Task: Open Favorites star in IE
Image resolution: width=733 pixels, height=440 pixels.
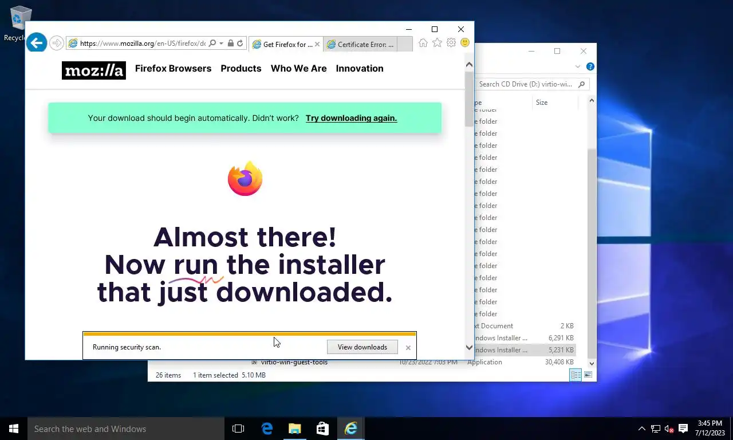Action: click(437, 43)
